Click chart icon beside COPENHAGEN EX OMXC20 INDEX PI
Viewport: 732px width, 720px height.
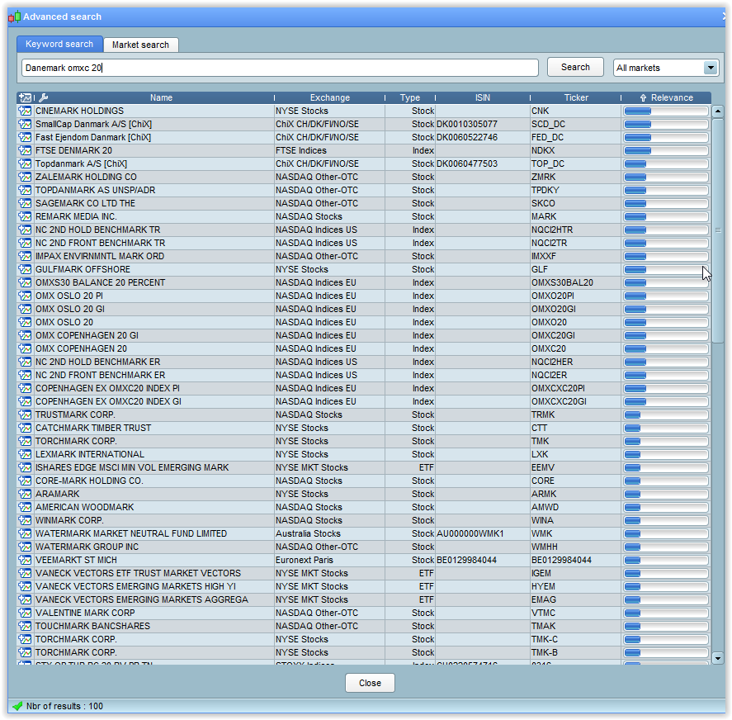coord(25,388)
